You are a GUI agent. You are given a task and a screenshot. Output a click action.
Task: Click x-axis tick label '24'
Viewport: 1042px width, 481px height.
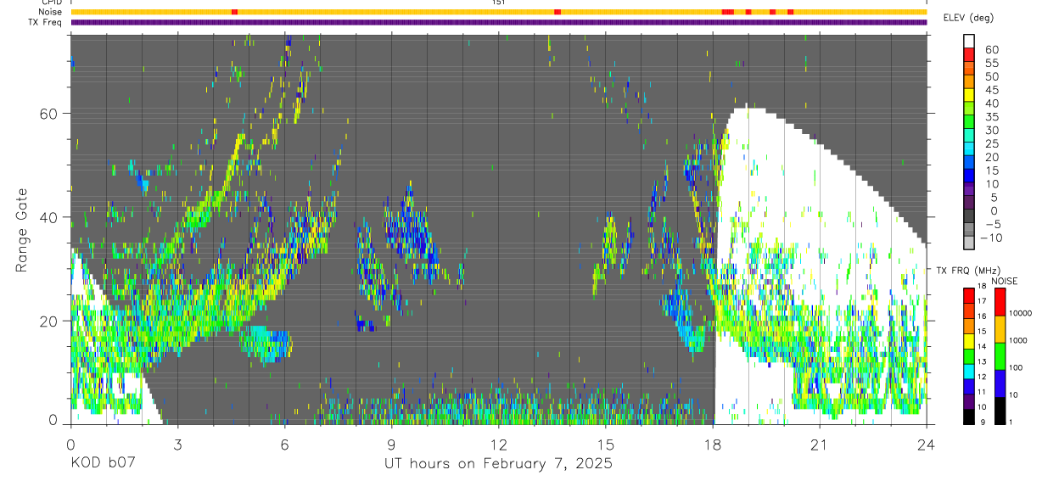click(927, 444)
